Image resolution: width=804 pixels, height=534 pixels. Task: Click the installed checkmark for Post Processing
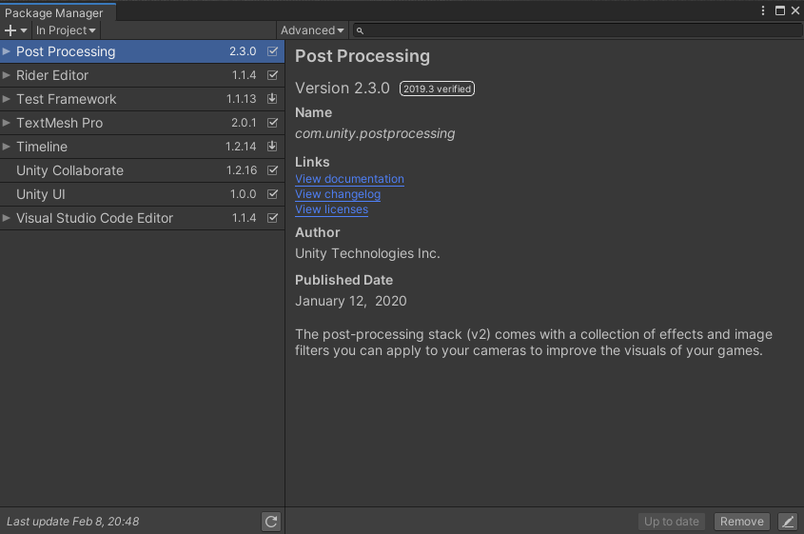[x=272, y=51]
